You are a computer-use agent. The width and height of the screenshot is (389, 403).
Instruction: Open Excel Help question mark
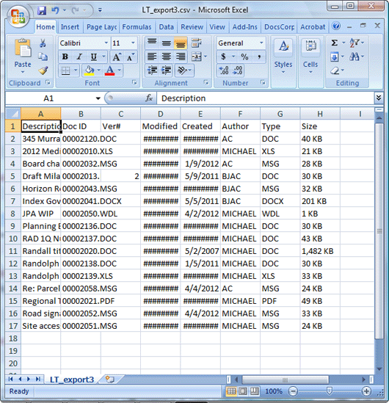(x=336, y=26)
